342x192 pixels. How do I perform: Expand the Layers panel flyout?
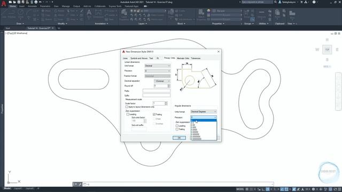[143, 23]
